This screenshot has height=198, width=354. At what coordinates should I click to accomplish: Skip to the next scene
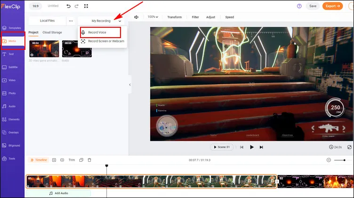coord(261,147)
